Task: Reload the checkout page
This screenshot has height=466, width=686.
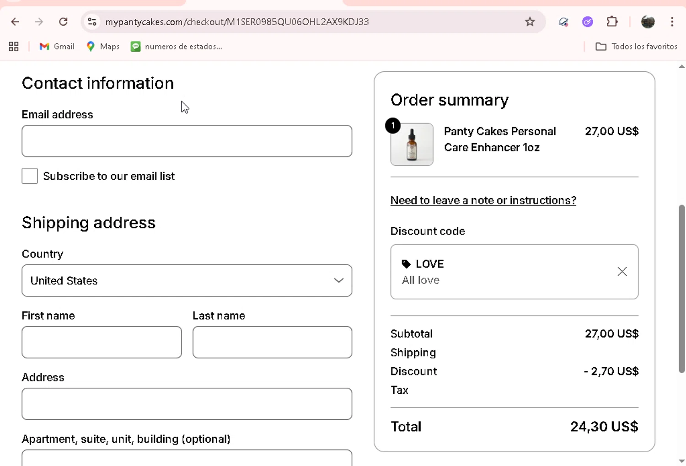Action: tap(63, 21)
